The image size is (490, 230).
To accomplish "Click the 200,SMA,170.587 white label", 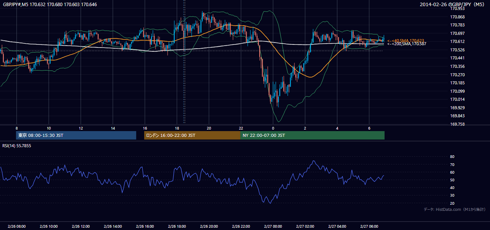I will click(406, 44).
